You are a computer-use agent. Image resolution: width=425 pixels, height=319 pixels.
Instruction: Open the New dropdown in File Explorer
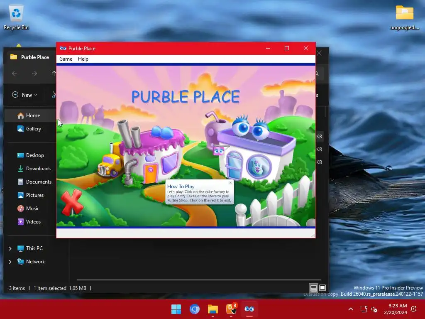point(24,95)
